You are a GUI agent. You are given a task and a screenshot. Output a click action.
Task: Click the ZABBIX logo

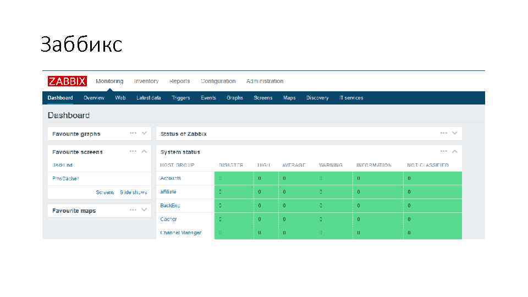click(x=67, y=81)
